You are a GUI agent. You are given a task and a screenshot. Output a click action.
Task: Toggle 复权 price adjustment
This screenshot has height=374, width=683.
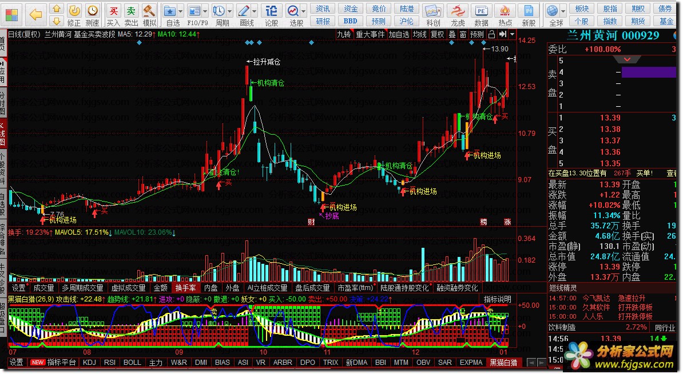pos(438,34)
